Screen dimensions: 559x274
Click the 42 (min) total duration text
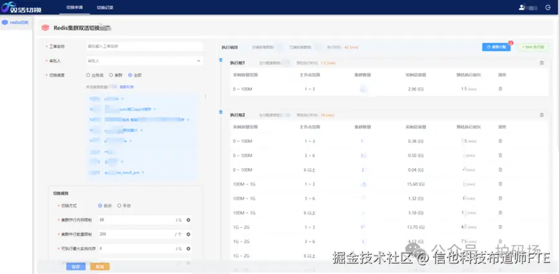point(351,47)
